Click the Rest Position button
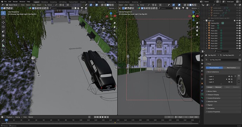 click(231, 68)
